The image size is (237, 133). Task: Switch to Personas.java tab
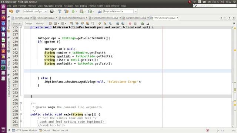point(22,18)
